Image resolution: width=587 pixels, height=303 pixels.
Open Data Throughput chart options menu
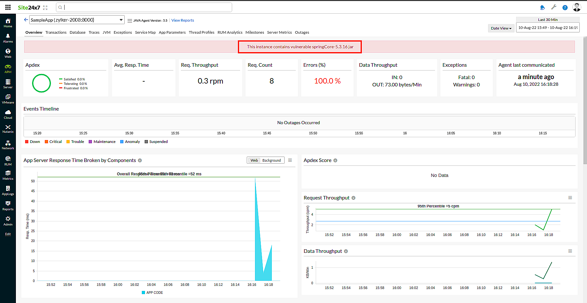coord(570,251)
